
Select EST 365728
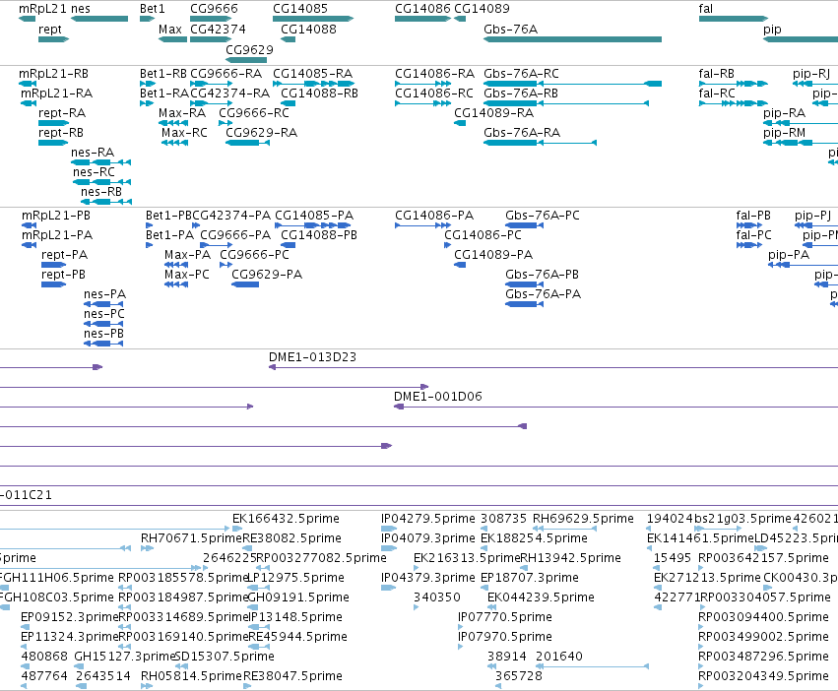click(x=518, y=676)
